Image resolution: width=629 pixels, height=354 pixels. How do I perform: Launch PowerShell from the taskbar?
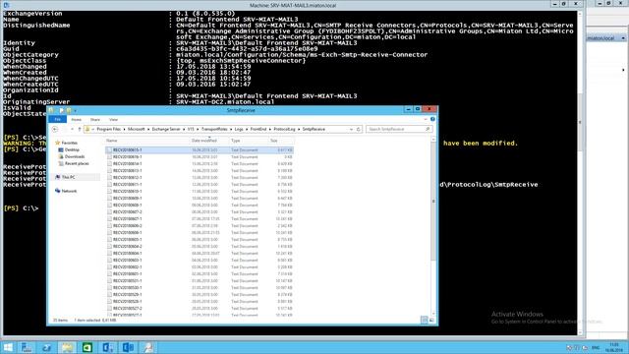click(46, 347)
